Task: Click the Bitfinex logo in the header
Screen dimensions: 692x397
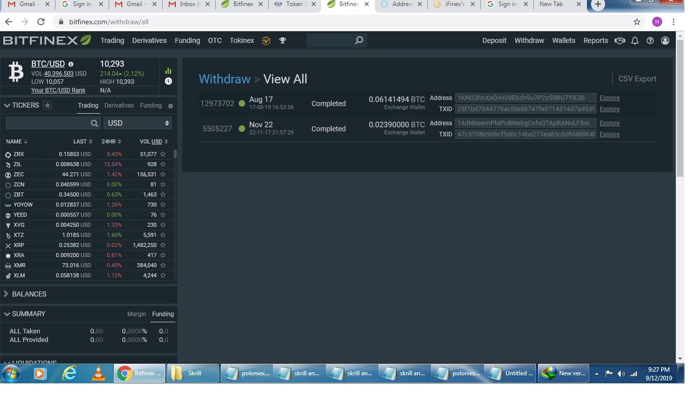Action: coord(47,40)
